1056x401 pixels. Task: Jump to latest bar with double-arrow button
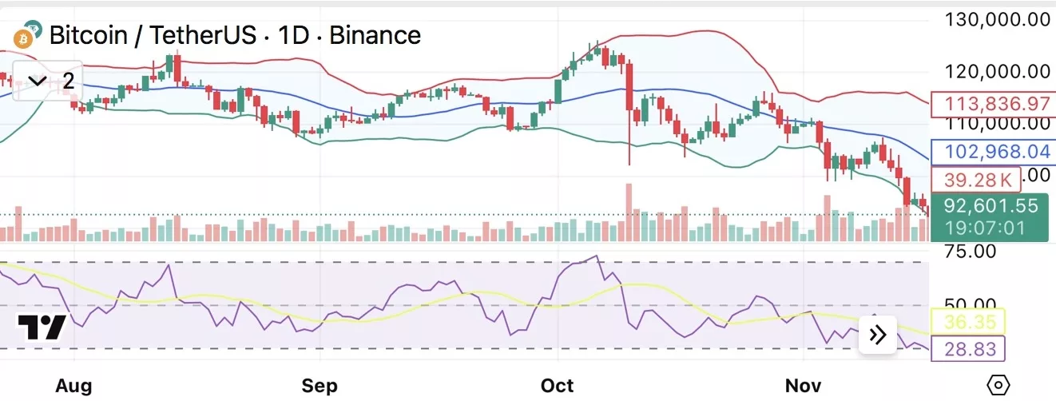coord(877,335)
